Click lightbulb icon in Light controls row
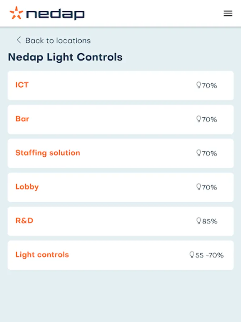This screenshot has width=241, height=322. click(x=192, y=255)
